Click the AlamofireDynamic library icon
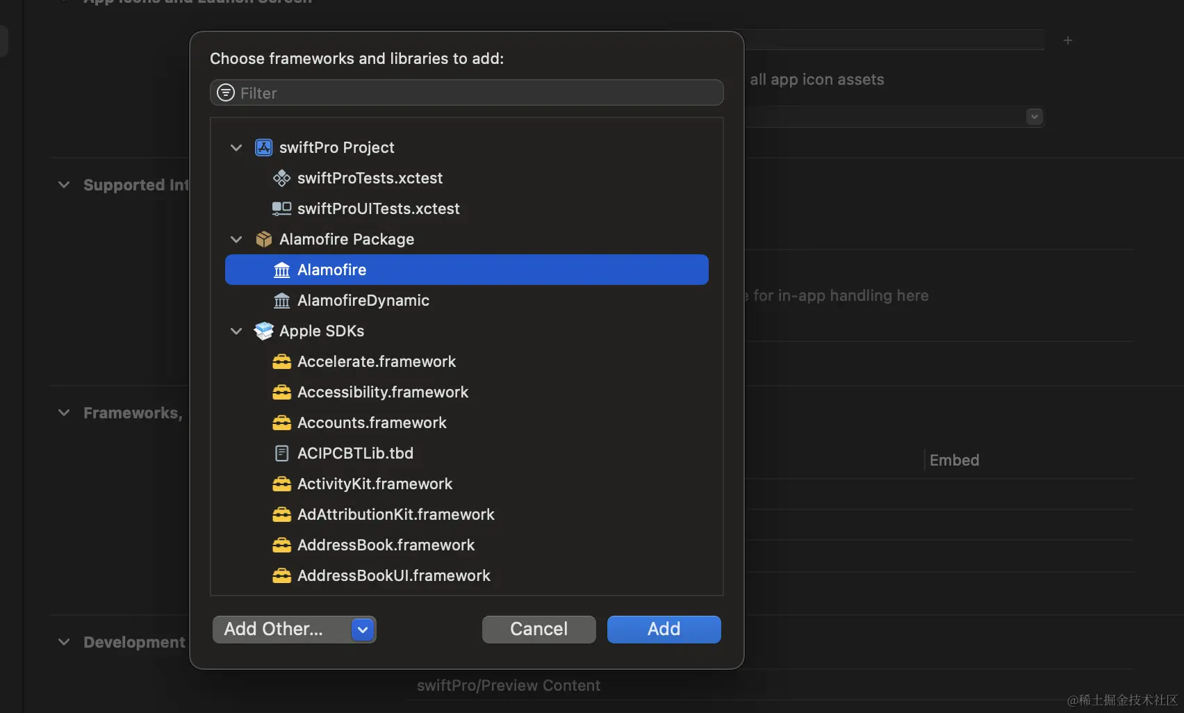 click(281, 300)
